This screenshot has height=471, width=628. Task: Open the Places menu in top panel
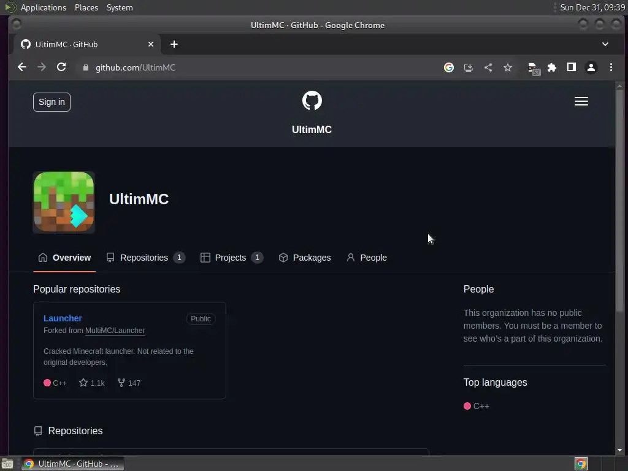(86, 7)
